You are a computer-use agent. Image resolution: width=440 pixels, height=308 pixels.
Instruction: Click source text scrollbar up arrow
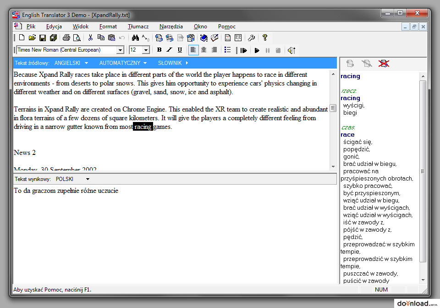pyautogui.click(x=333, y=74)
